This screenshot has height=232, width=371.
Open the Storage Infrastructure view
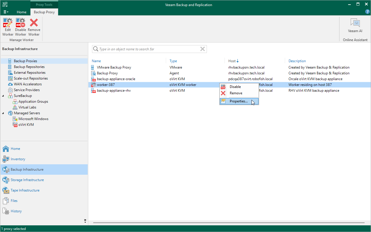(27, 180)
